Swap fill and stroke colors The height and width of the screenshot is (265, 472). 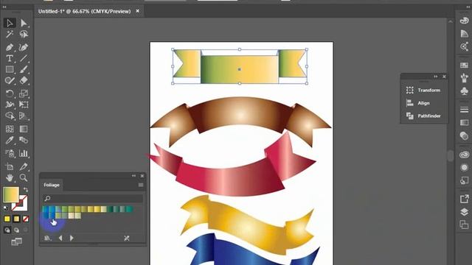[26, 190]
